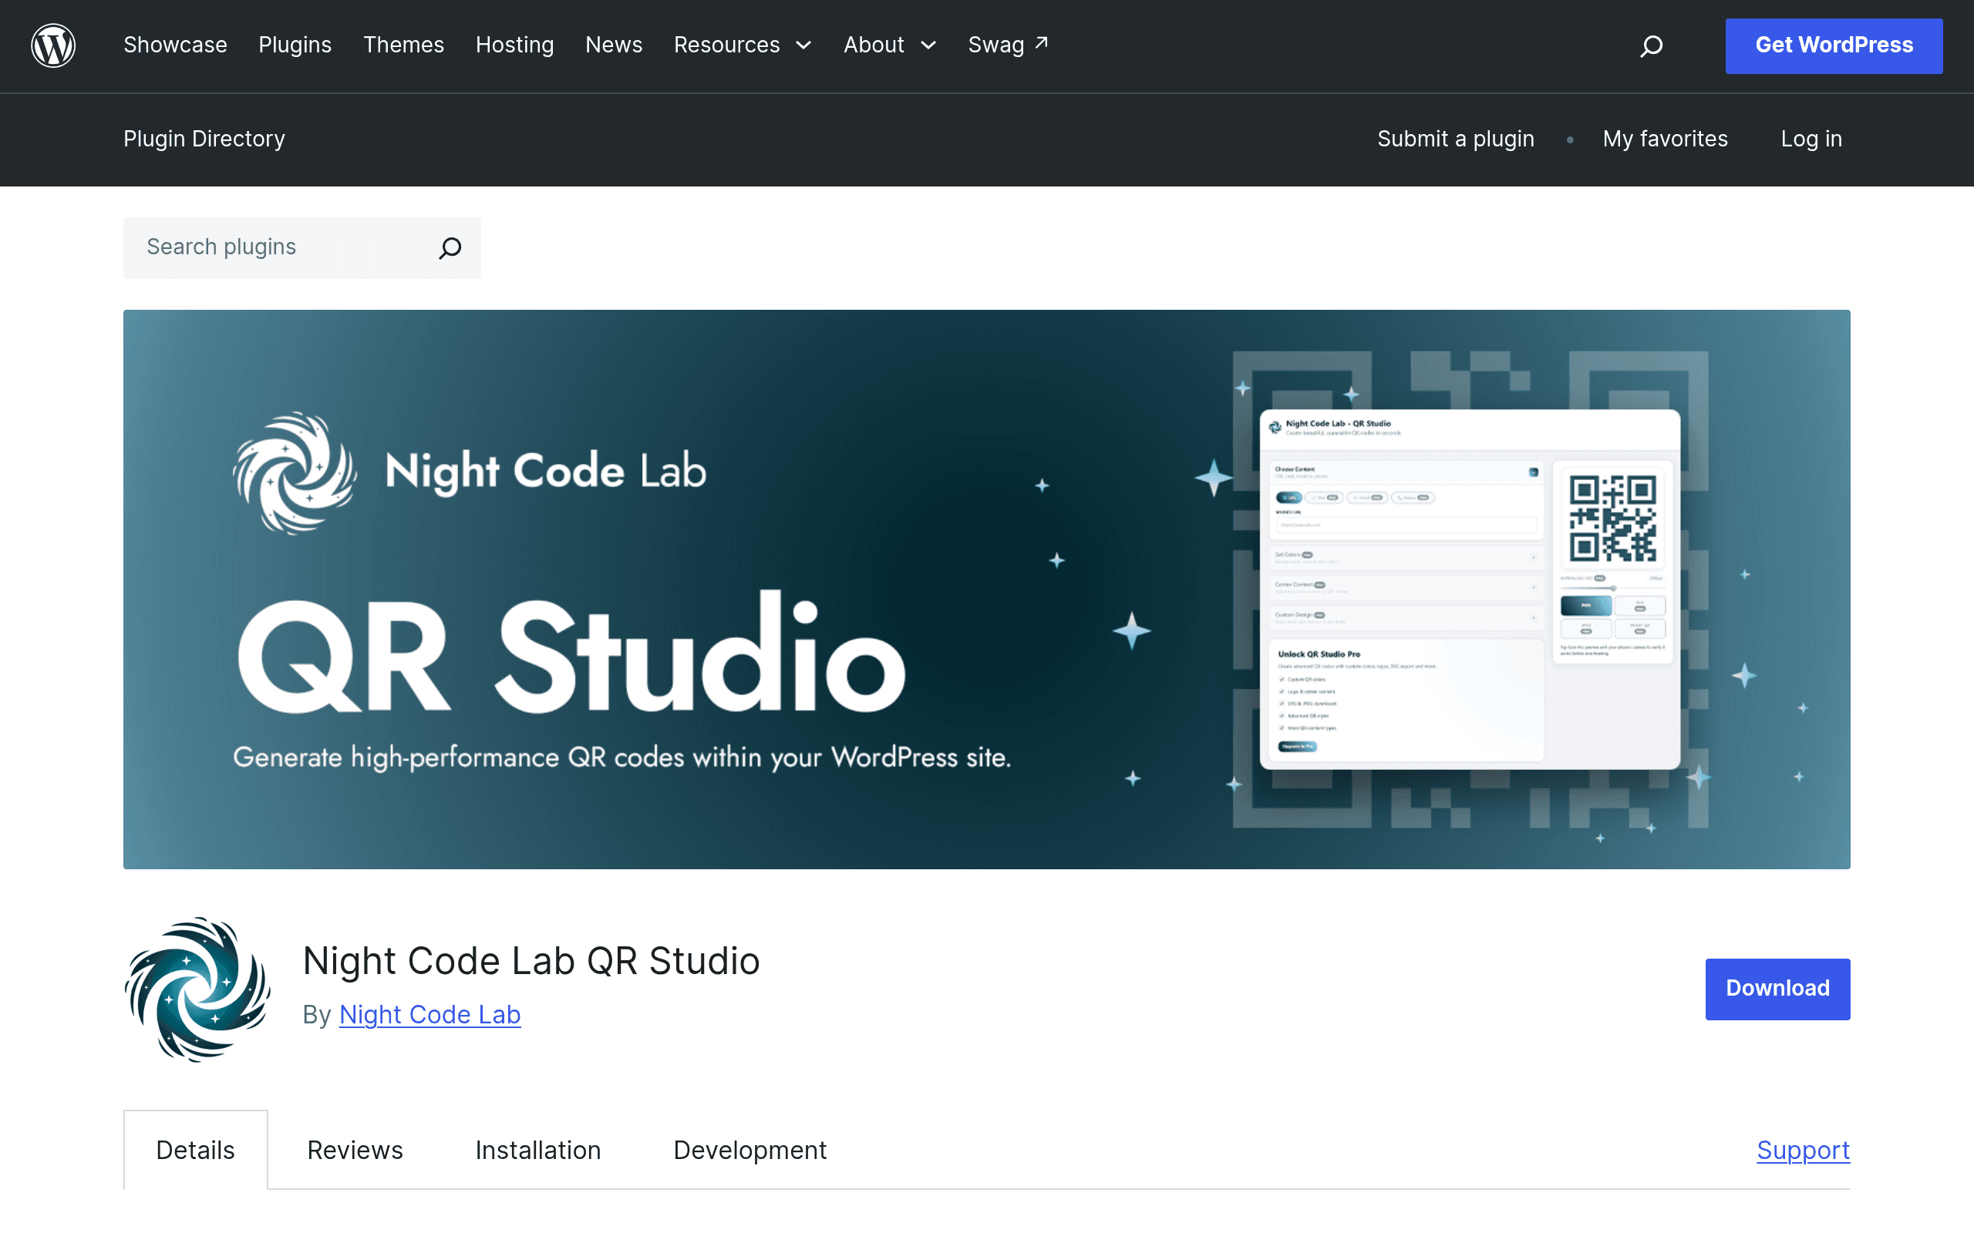Open Themes in top navigation
The width and height of the screenshot is (1974, 1233).
(404, 45)
